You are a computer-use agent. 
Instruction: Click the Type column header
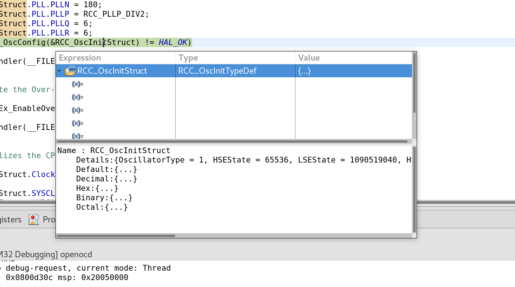point(188,58)
